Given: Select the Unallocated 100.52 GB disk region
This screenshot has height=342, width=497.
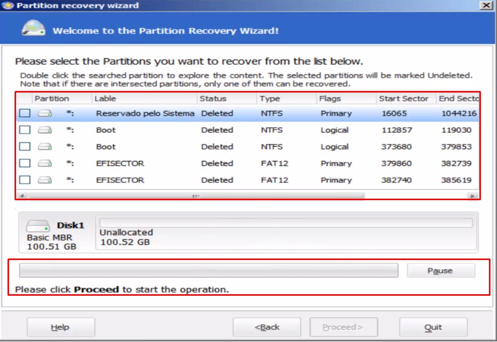Looking at the screenshot, I should [286, 232].
